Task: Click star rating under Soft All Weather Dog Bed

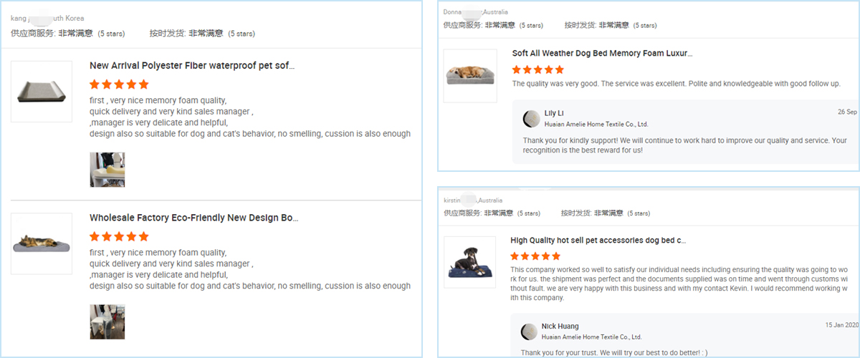Action: 537,70
